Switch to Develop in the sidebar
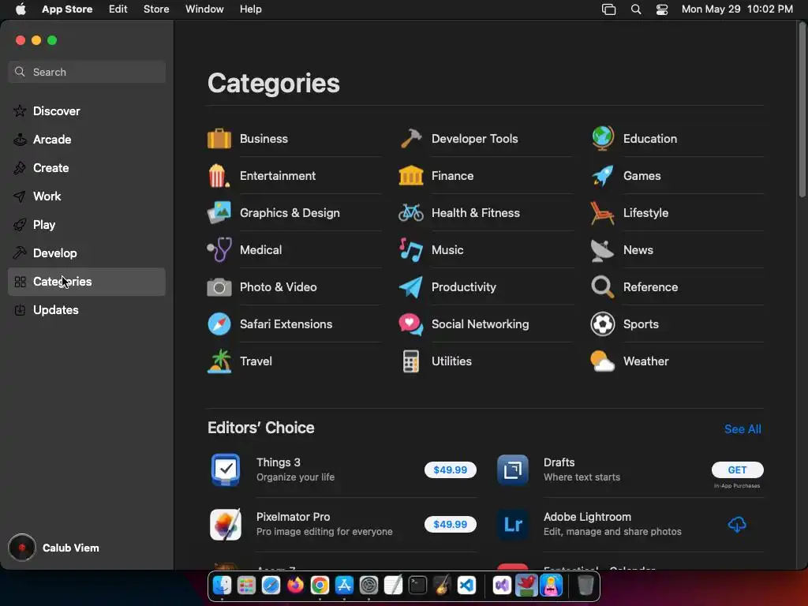Screen dimensions: 808x606 click(87, 253)
